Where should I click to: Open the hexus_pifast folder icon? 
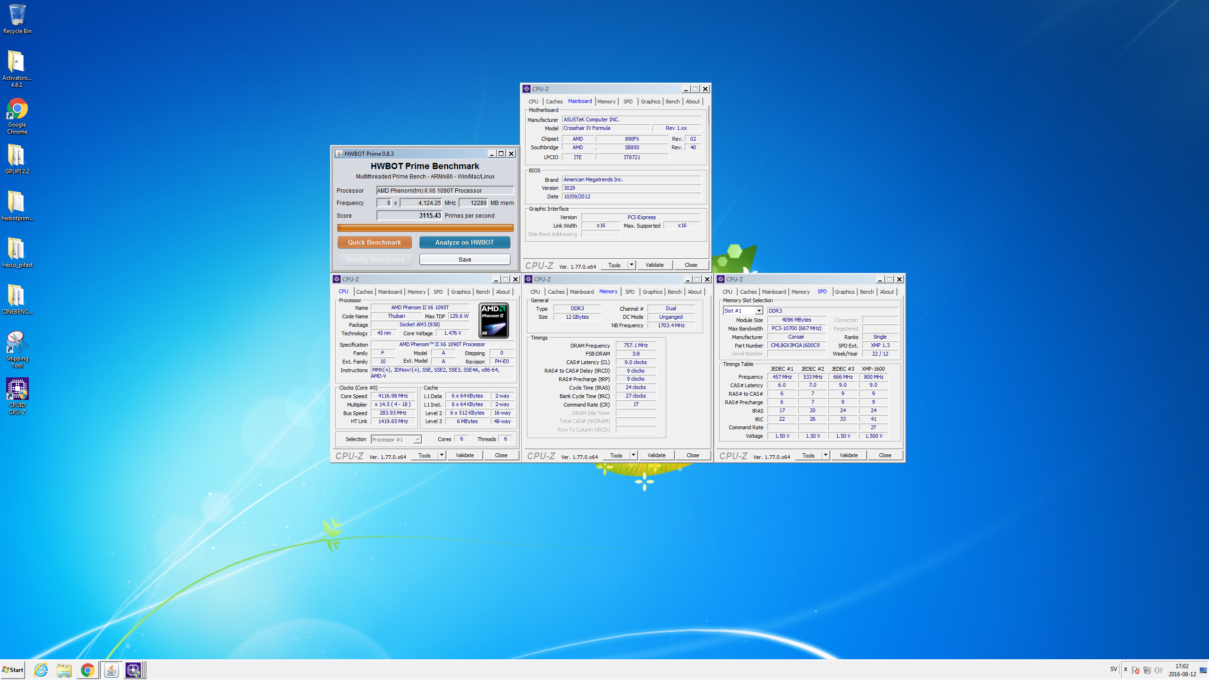click(x=17, y=253)
